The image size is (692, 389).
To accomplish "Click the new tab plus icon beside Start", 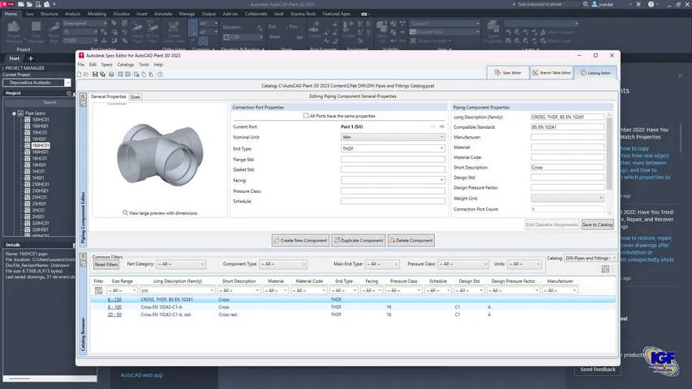I will click(x=31, y=58).
